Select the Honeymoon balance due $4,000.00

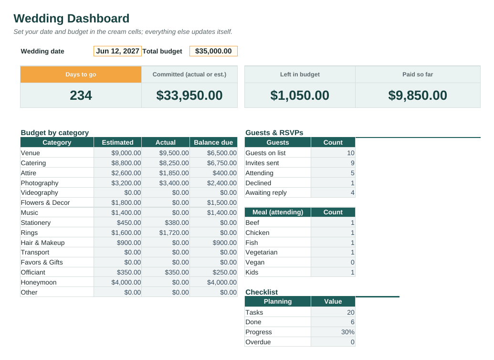coord(213,283)
